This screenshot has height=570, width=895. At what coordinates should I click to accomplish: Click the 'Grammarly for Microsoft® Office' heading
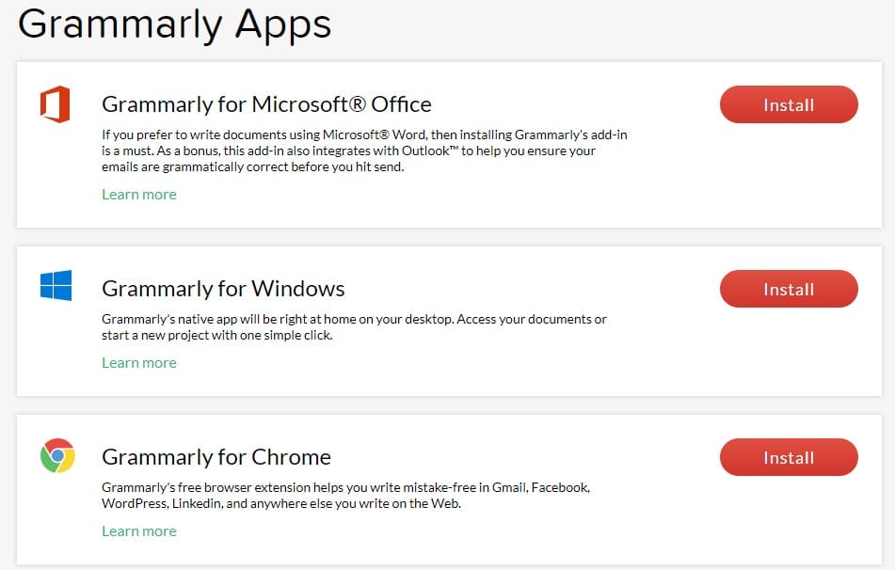(x=266, y=104)
